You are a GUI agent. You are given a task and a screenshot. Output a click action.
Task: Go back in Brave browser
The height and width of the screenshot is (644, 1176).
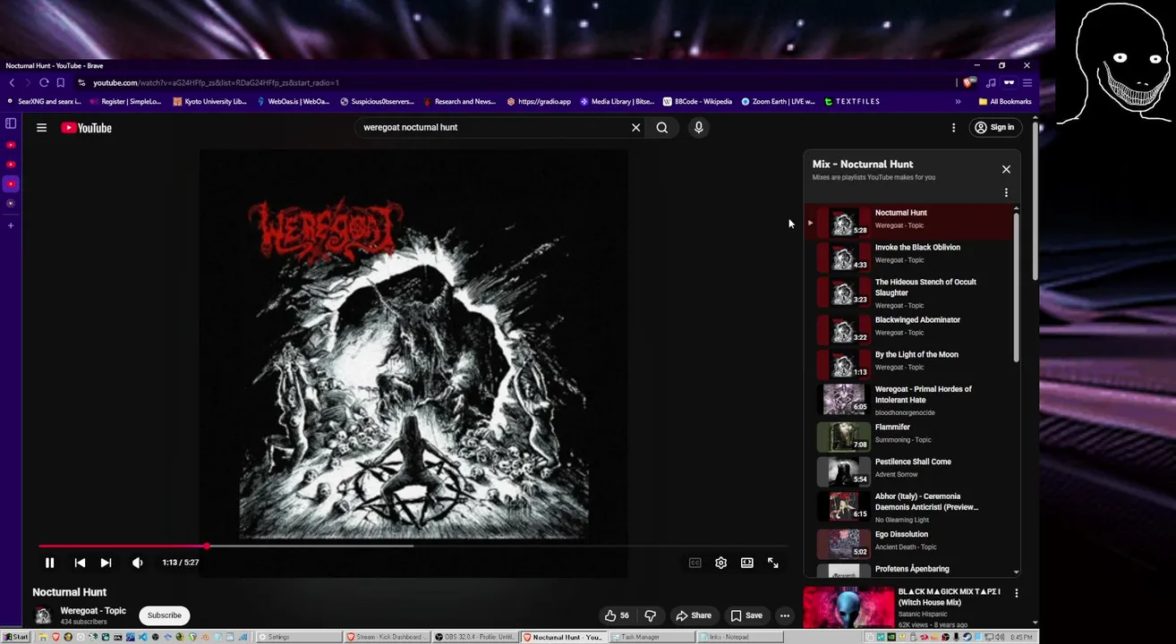12,83
